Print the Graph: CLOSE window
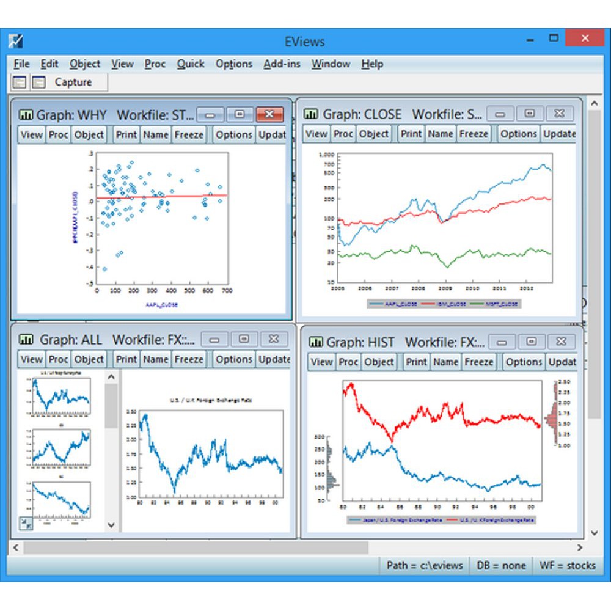This screenshot has height=611, width=611. pos(411,133)
